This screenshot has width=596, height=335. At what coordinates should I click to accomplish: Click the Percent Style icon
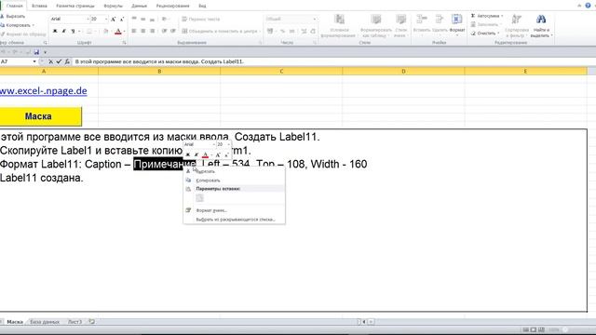[282, 31]
